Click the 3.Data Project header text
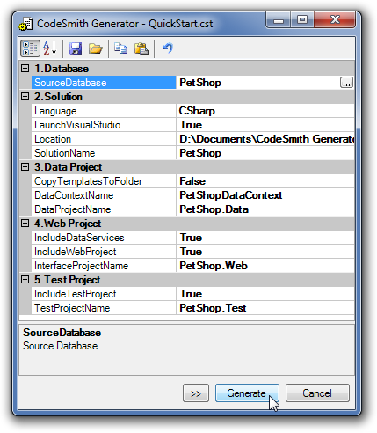 pyautogui.click(x=68, y=167)
